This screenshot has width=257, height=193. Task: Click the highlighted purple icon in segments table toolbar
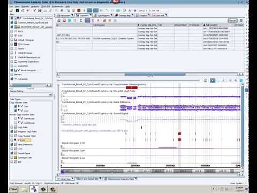pos(87,20)
